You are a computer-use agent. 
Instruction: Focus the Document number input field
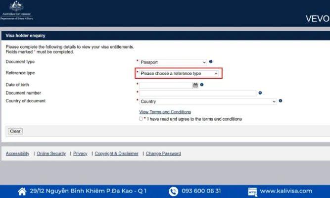point(198,94)
